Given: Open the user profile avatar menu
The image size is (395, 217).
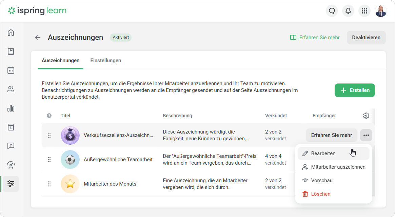Looking at the screenshot, I should click(x=381, y=11).
